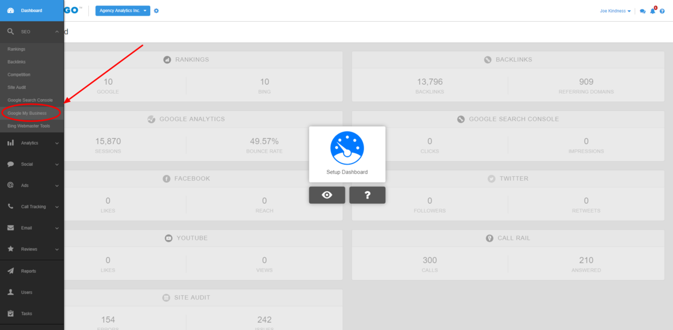This screenshot has height=330, width=673.
Task: Click the 909 referring domains value
Action: (x=586, y=82)
